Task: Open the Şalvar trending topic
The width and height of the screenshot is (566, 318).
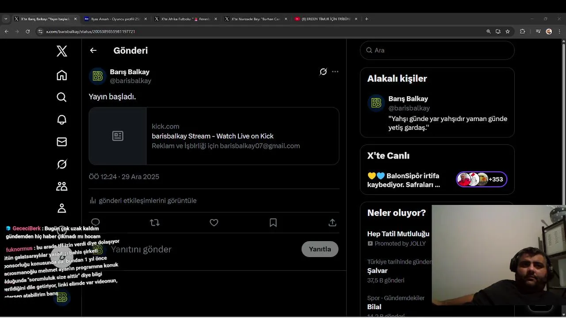Action: pos(377,271)
